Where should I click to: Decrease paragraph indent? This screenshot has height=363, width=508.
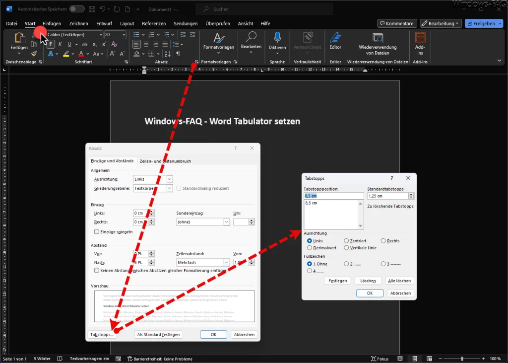coord(183,35)
